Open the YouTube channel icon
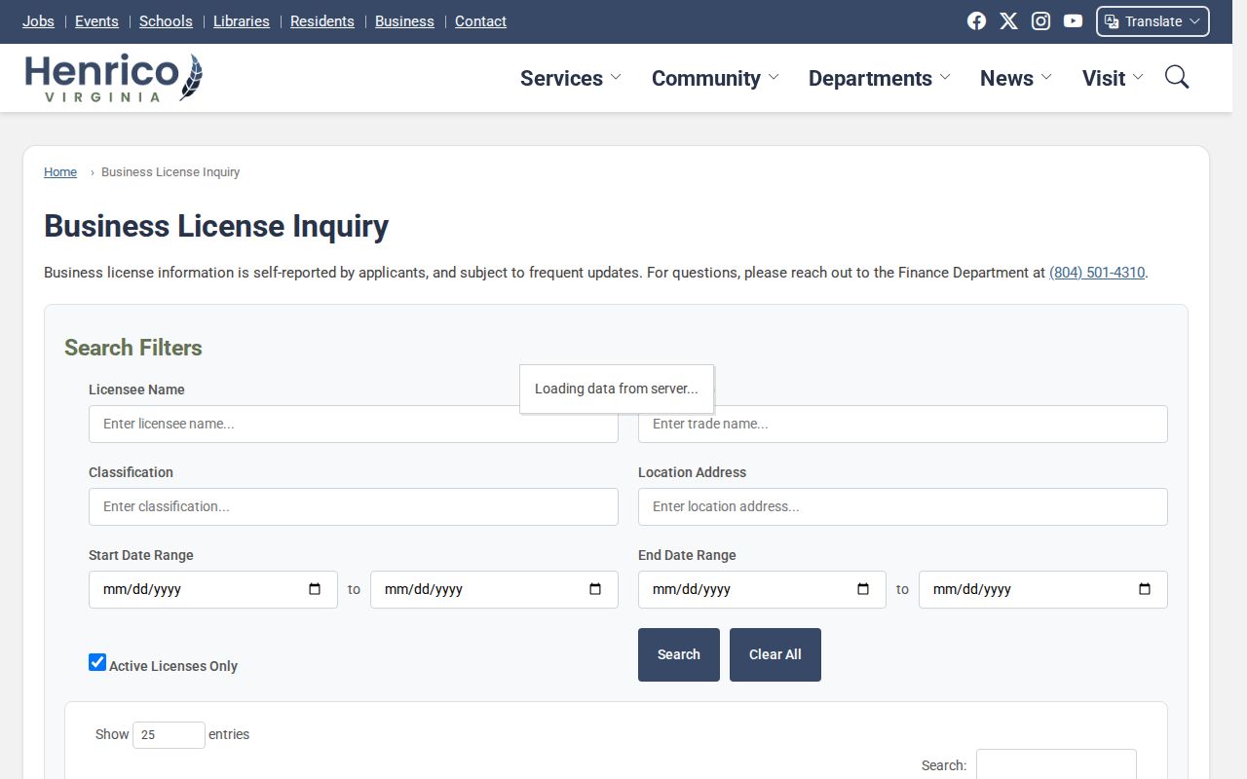Image resolution: width=1247 pixels, height=779 pixels. click(1073, 21)
